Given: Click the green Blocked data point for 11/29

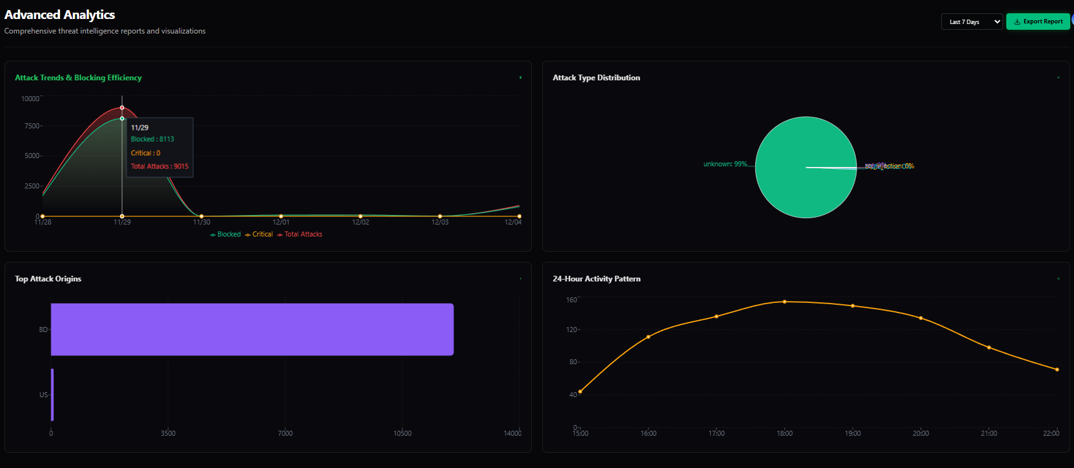Looking at the screenshot, I should click(122, 118).
